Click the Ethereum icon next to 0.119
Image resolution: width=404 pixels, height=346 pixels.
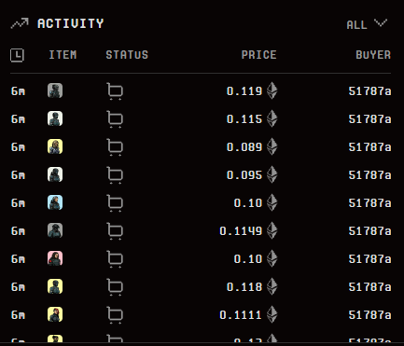tap(272, 90)
